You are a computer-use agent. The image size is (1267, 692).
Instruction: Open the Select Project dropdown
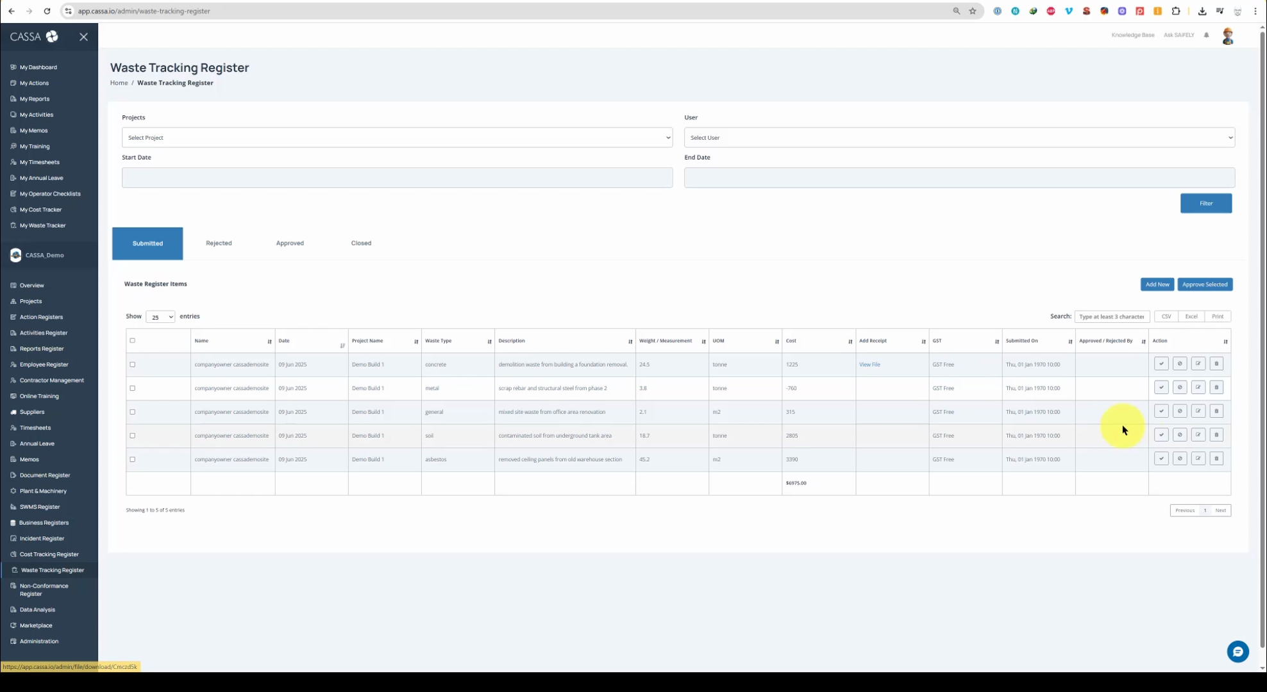point(397,138)
